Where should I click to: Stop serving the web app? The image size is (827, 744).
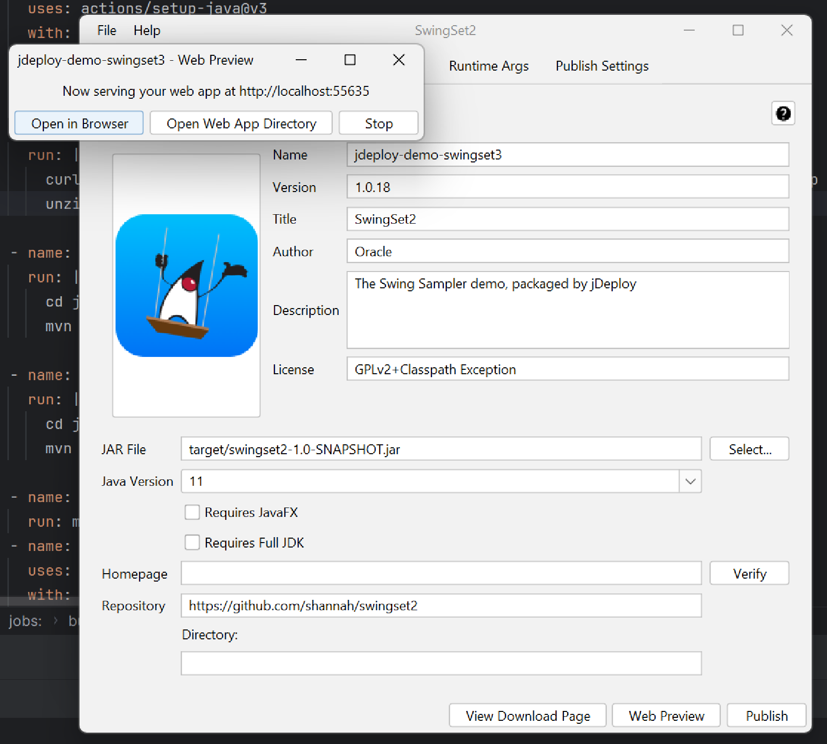point(378,123)
